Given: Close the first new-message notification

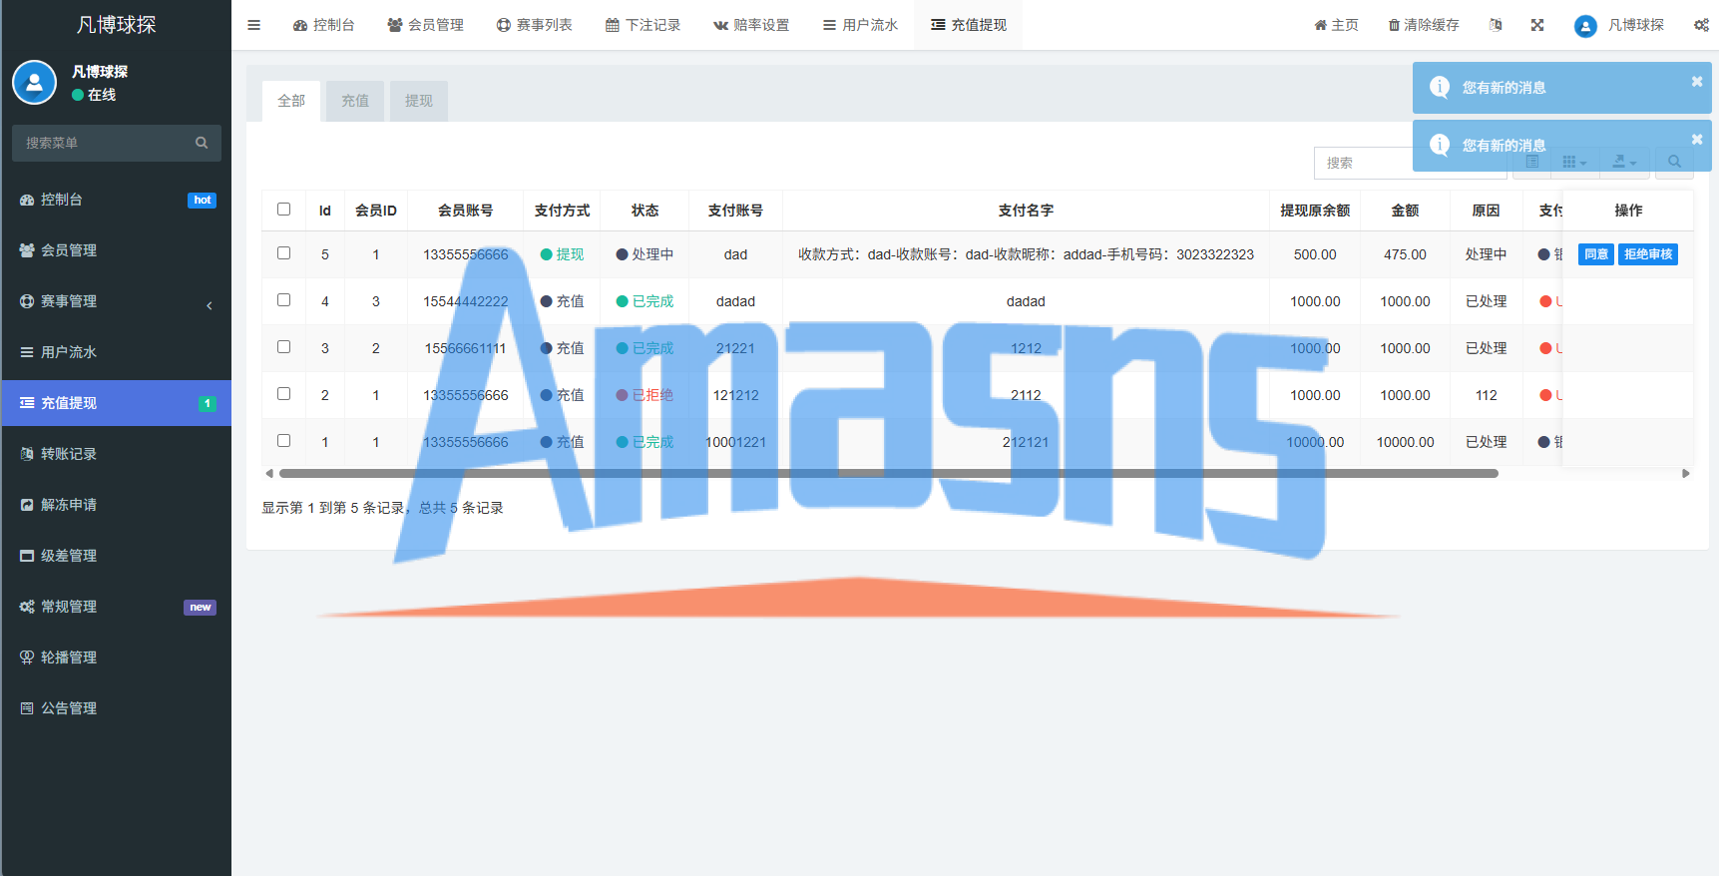Looking at the screenshot, I should 1697,82.
